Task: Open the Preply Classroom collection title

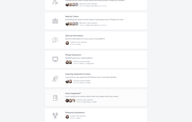Action: 73,55
